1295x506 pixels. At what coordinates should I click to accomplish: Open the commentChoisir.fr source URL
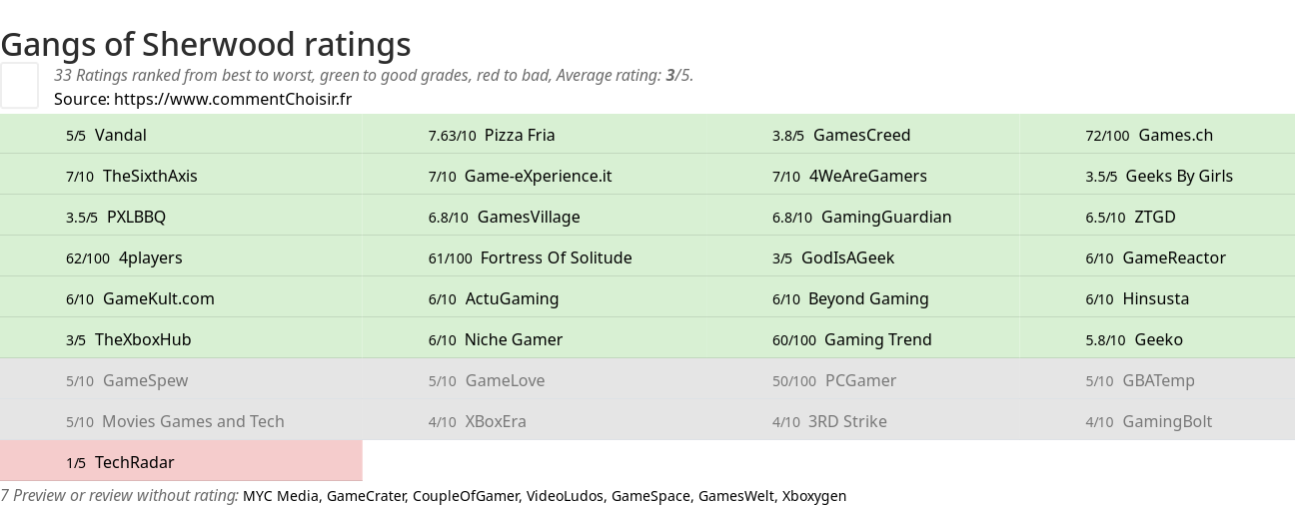pyautogui.click(x=233, y=99)
